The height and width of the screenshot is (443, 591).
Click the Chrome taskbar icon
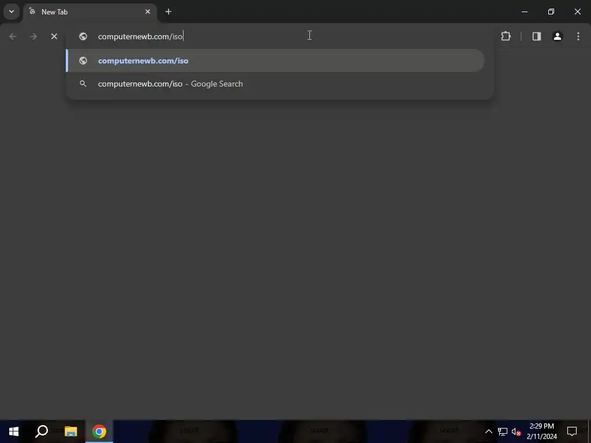[99, 431]
